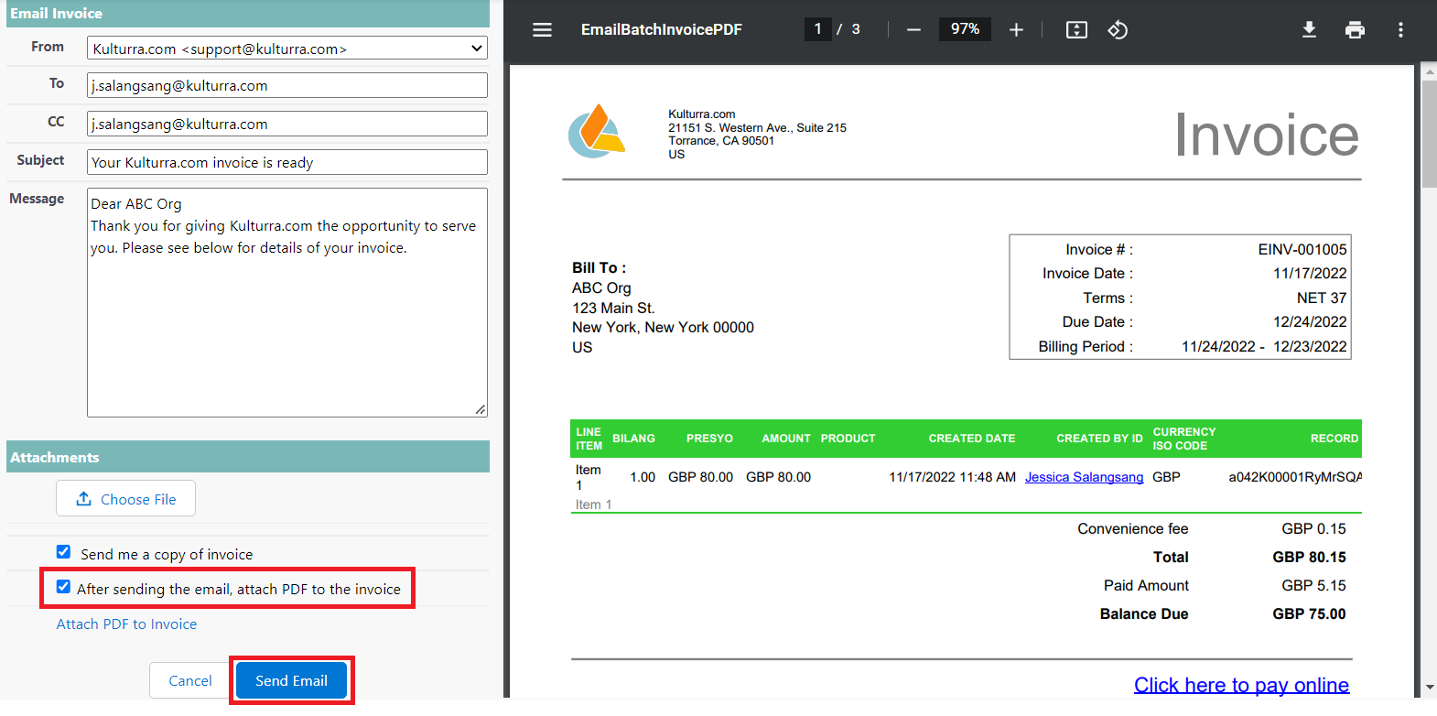Toggle 'After sending the email, attach PDF' checkbox

(63, 587)
